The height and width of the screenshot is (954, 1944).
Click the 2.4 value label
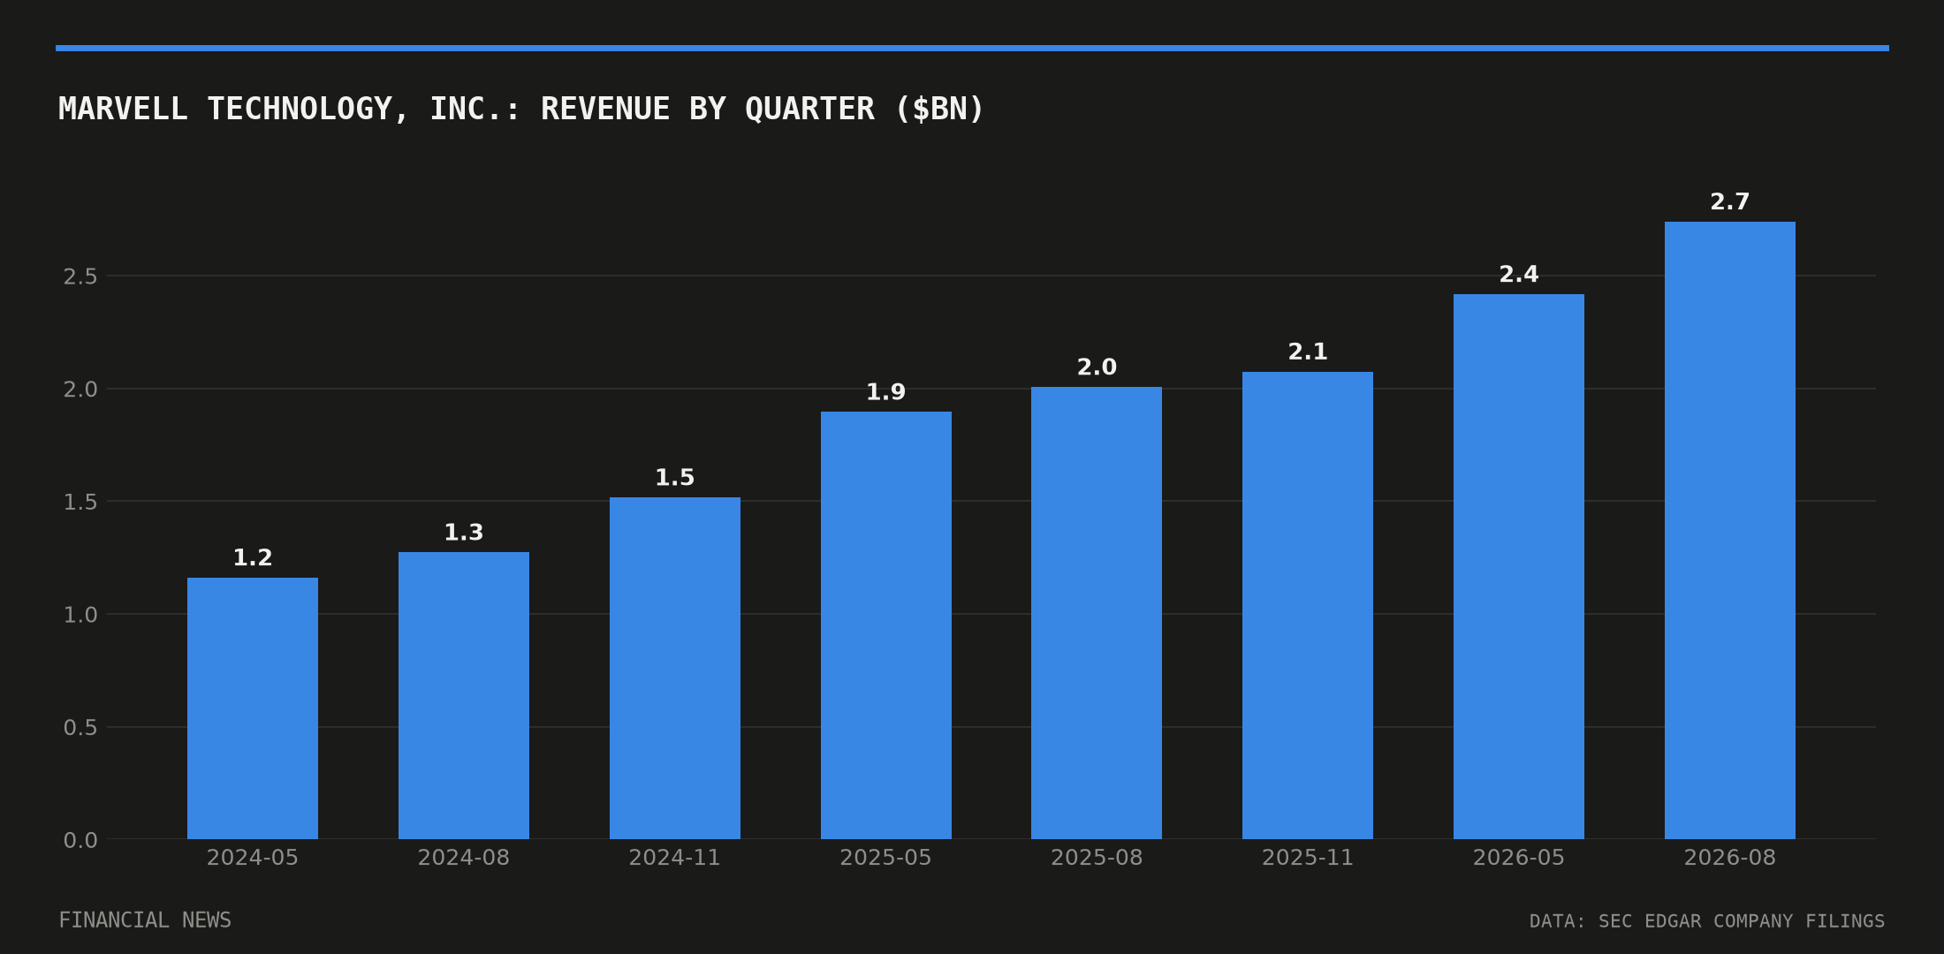click(1519, 275)
